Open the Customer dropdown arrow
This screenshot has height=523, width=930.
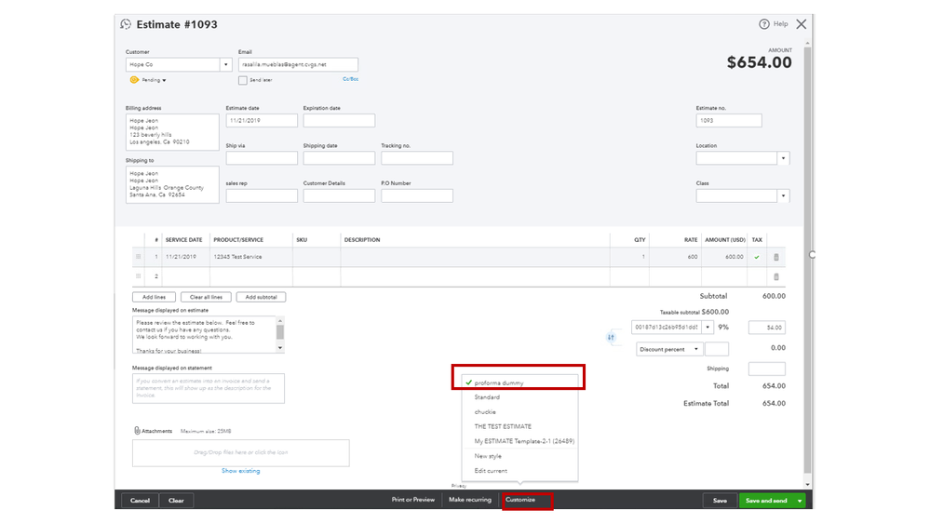[x=225, y=65]
